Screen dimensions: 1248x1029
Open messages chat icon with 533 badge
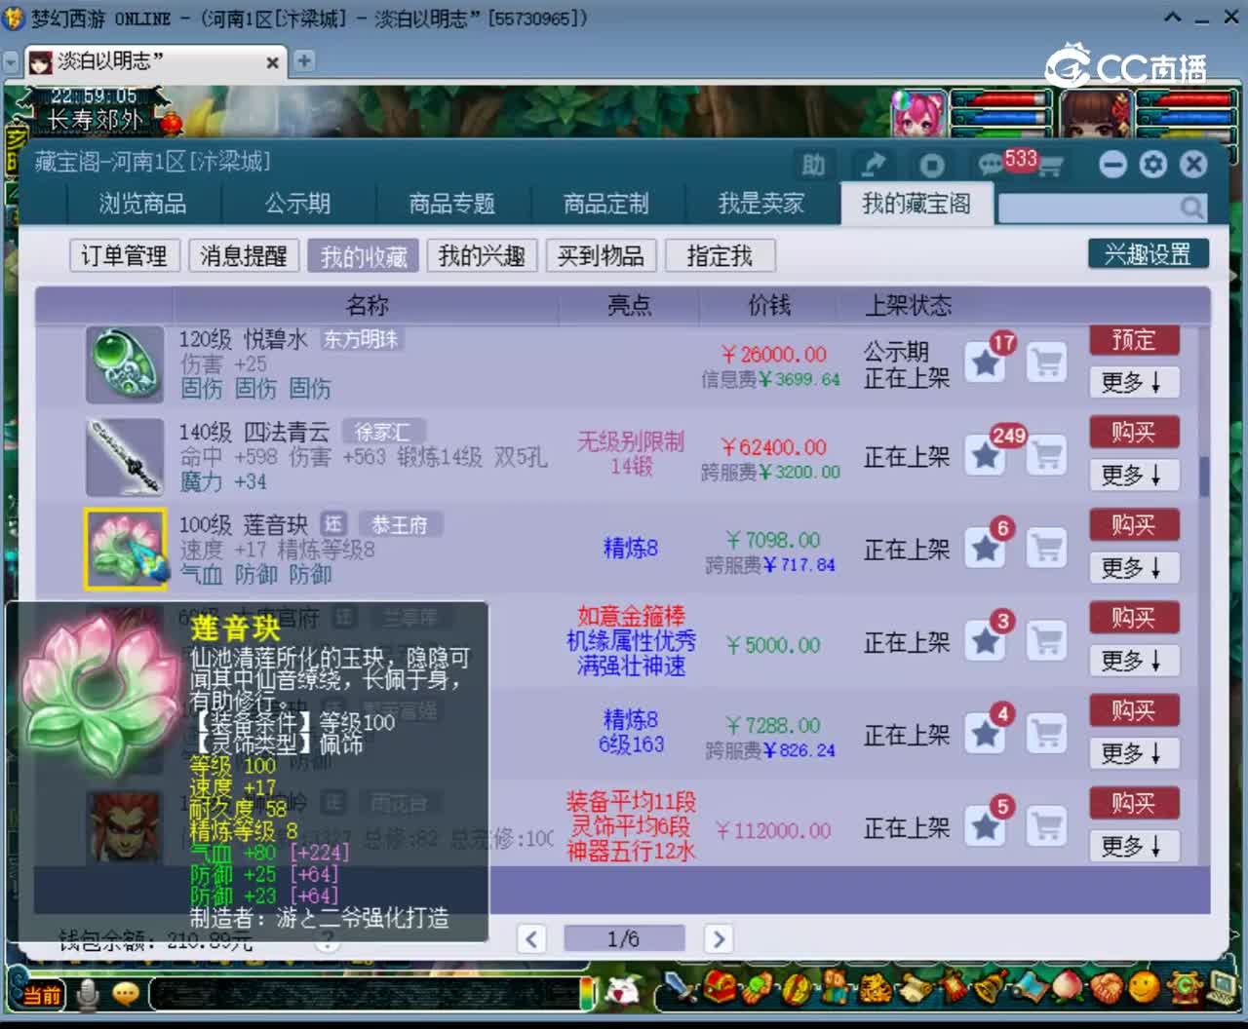[992, 165]
